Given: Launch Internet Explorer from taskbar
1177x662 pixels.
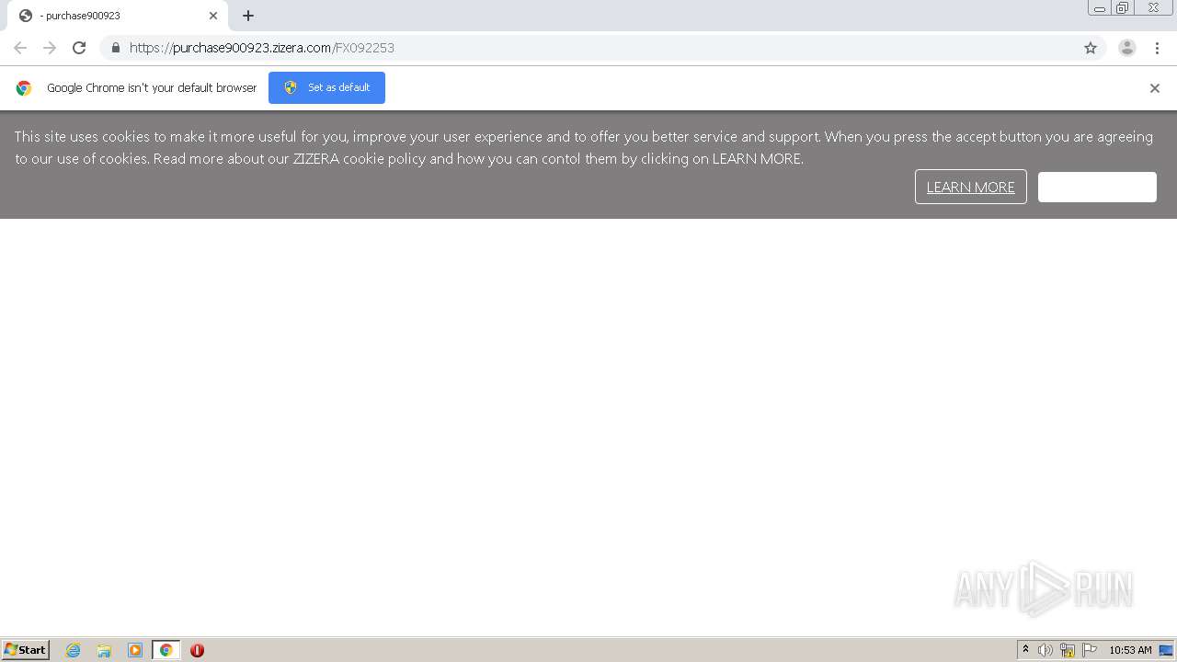Looking at the screenshot, I should (74, 650).
